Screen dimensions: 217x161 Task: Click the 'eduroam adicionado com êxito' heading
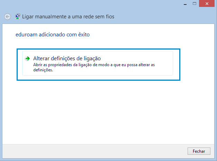pyautogui.click(x=53, y=35)
